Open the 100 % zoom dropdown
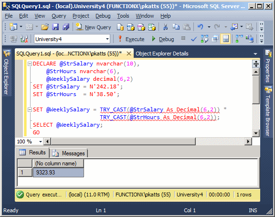This screenshot has height=217, width=275. click(41, 141)
